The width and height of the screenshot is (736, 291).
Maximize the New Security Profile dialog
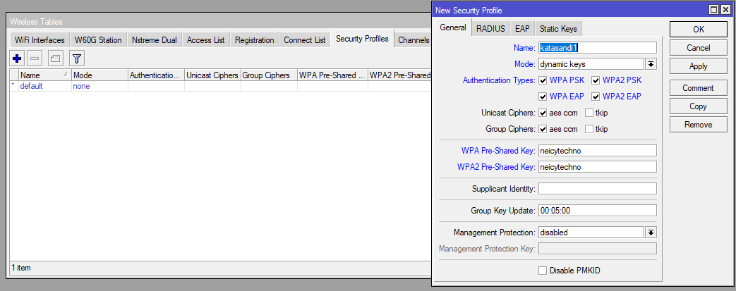(x=713, y=10)
